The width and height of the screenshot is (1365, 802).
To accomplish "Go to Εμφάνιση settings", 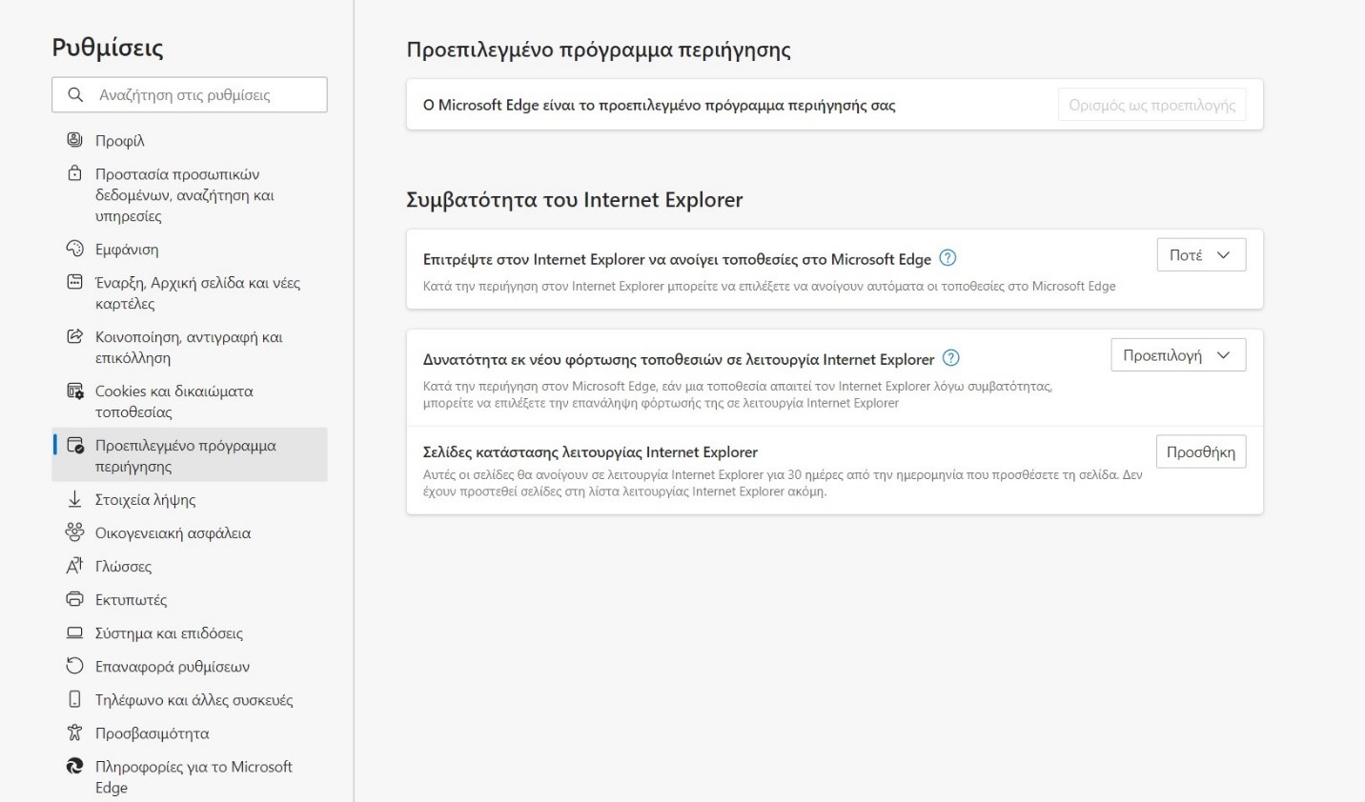I will point(190,250).
